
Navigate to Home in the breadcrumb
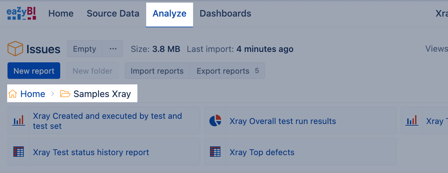click(x=33, y=94)
